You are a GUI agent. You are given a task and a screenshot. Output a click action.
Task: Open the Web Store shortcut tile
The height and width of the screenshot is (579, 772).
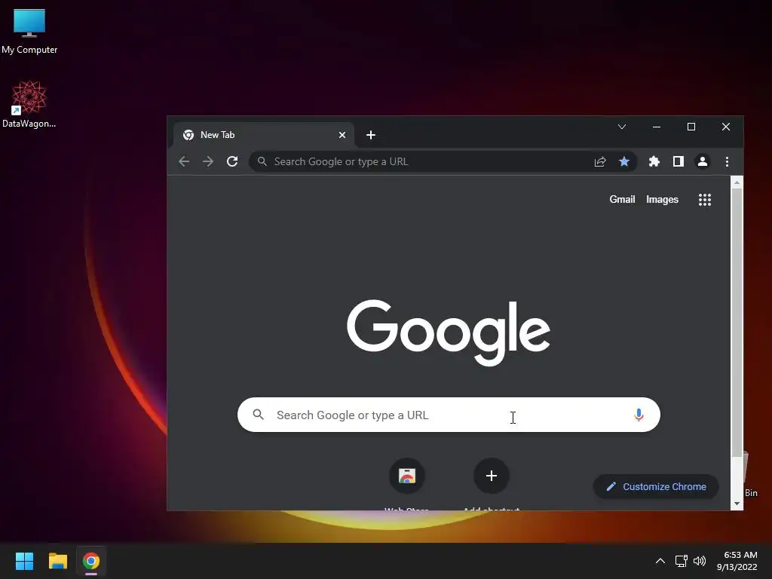(406, 476)
